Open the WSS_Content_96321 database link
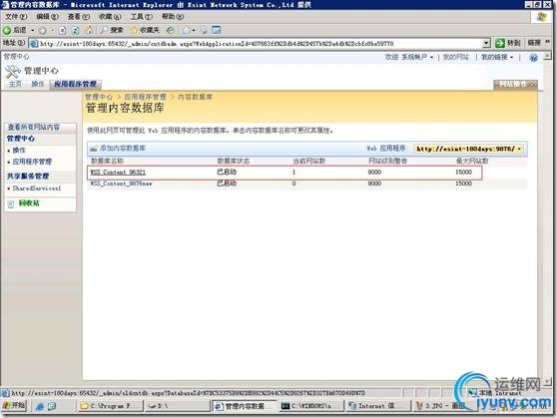This screenshot has height=418, width=557. 118,173
